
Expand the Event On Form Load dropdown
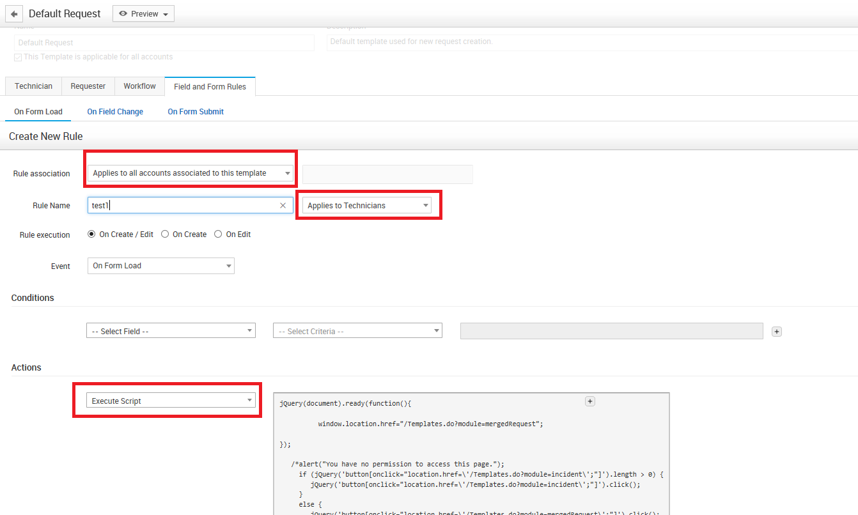[x=160, y=266]
